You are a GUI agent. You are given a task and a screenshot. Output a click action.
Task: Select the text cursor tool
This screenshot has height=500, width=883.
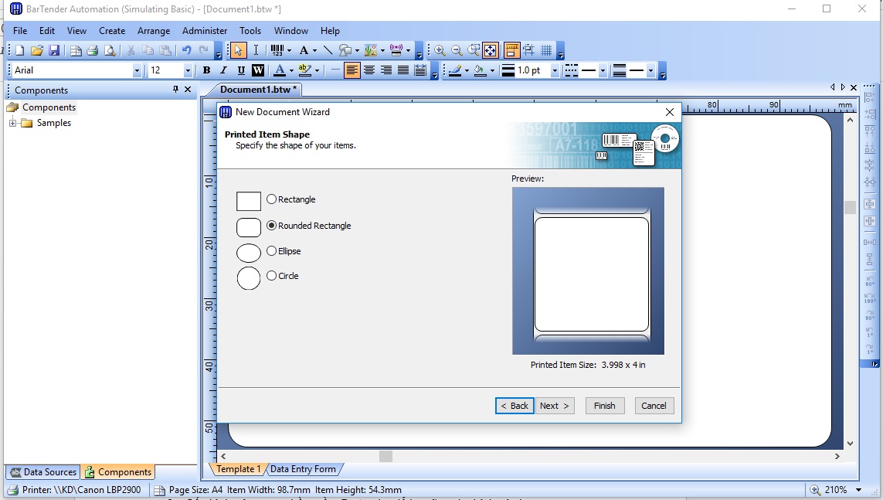pos(256,51)
